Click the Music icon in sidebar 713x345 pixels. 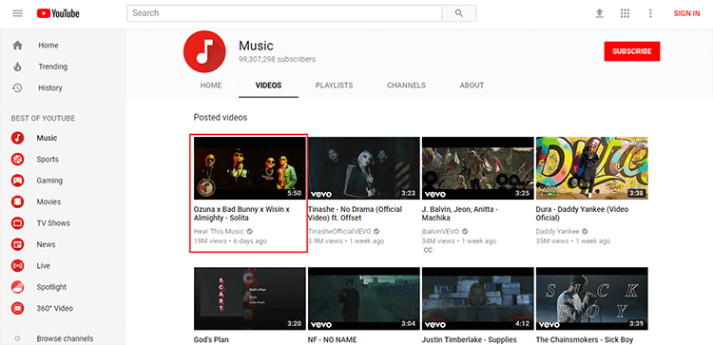click(17, 138)
